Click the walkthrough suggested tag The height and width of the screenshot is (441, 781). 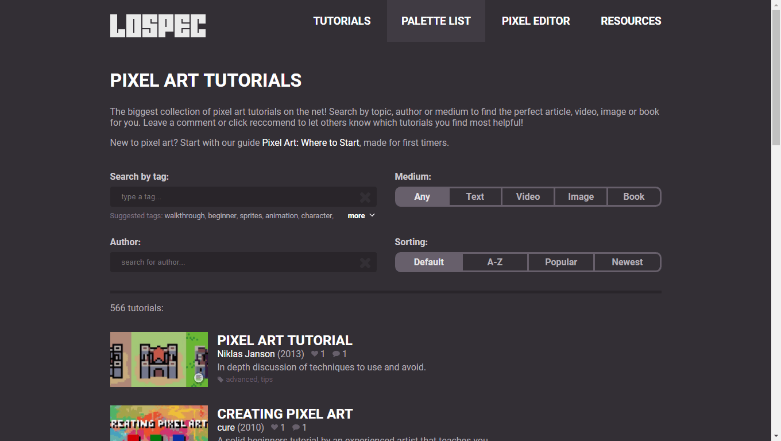pos(184,216)
